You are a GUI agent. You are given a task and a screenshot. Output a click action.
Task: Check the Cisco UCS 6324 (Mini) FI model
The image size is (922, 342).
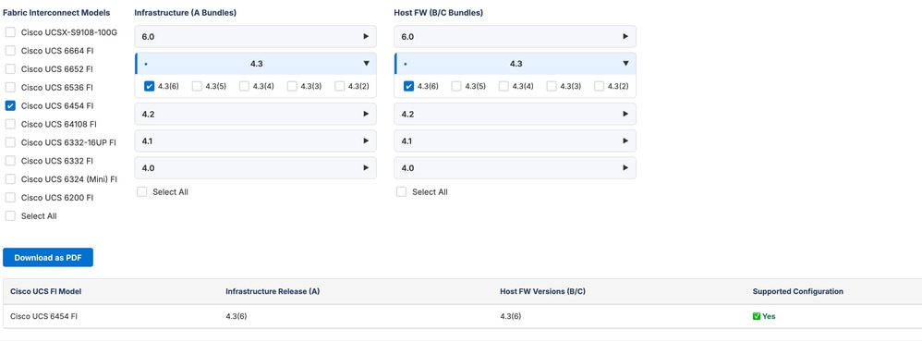(x=10, y=179)
